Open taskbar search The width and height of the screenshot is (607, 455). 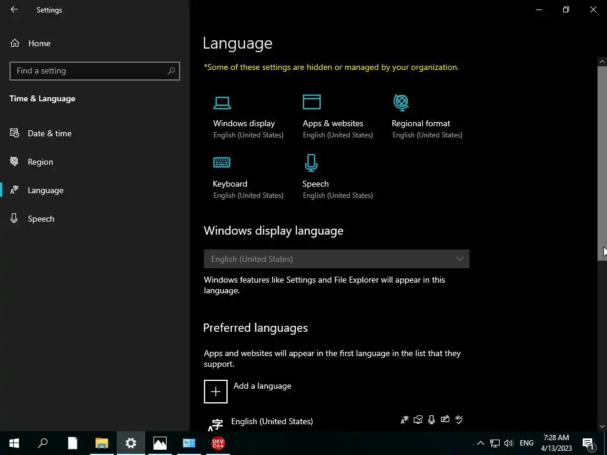tap(43, 443)
